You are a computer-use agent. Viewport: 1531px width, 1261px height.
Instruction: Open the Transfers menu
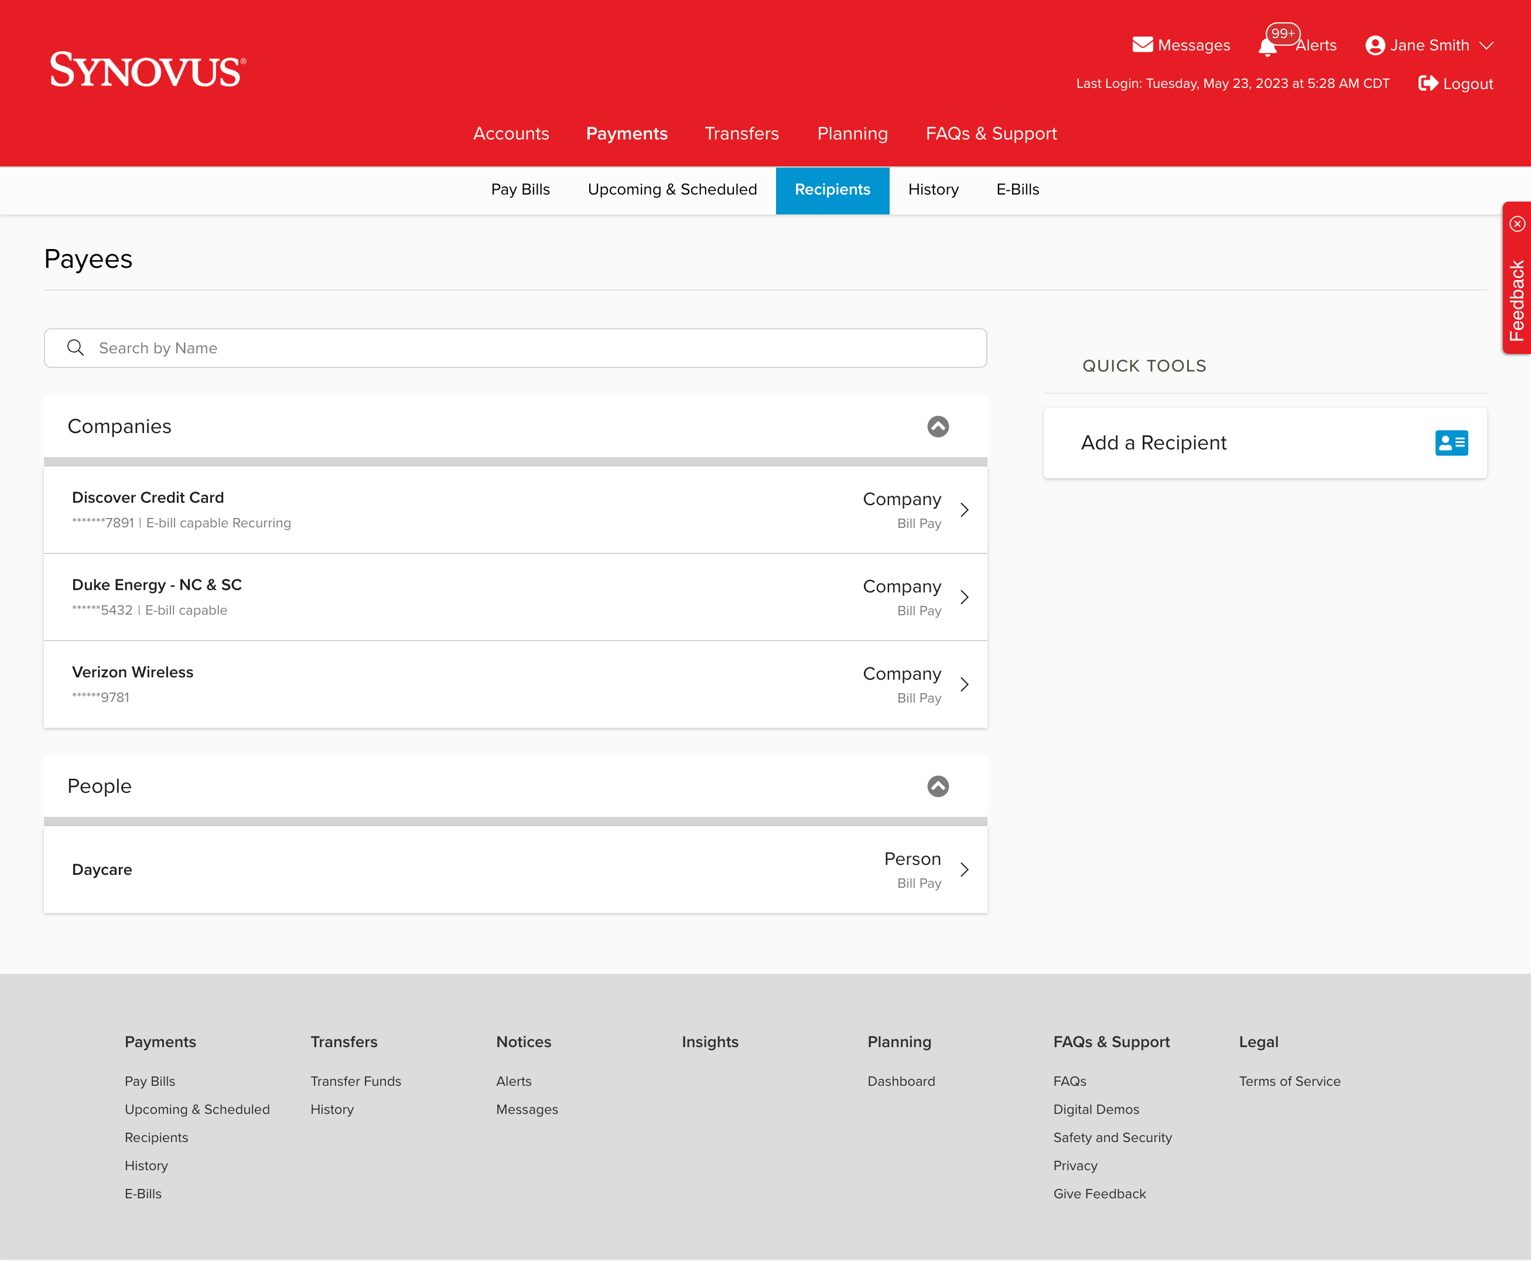(741, 134)
